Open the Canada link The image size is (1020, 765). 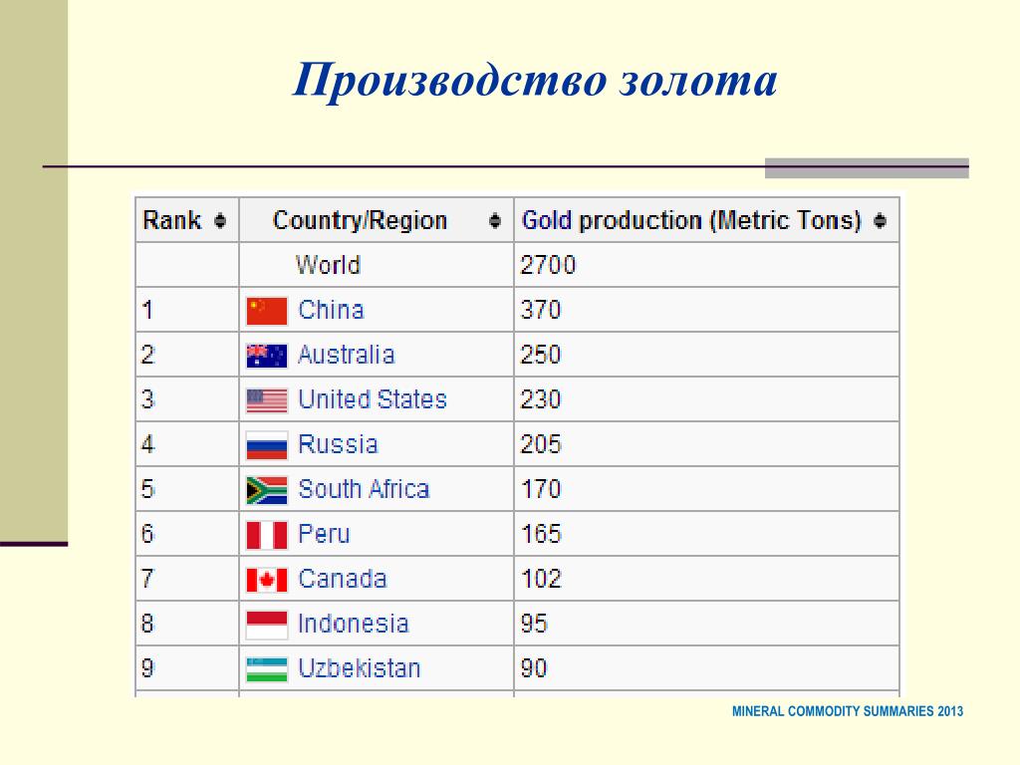pyautogui.click(x=343, y=580)
